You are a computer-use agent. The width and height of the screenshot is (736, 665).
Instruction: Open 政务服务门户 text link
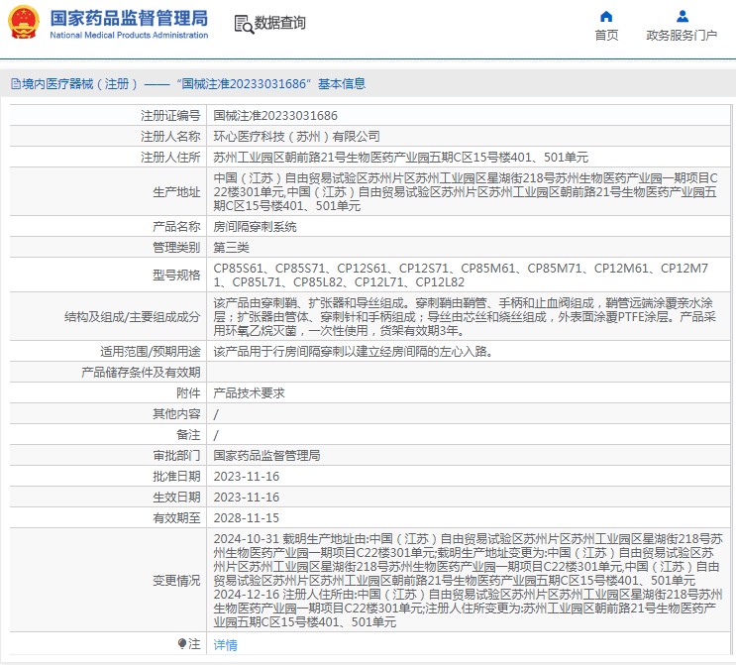682,36
